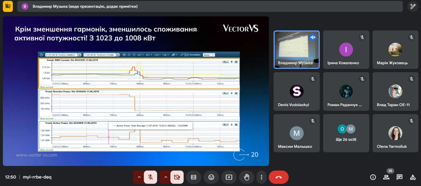Select Марія Жуковець participant tile
Screen dimensions: 421x186
(x=395, y=50)
